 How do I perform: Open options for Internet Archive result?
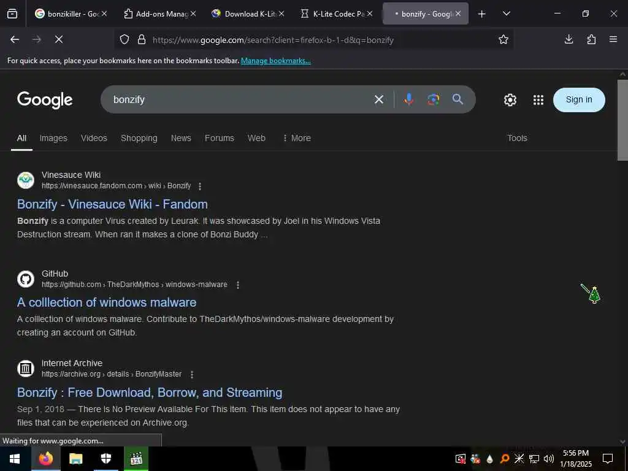(x=192, y=375)
